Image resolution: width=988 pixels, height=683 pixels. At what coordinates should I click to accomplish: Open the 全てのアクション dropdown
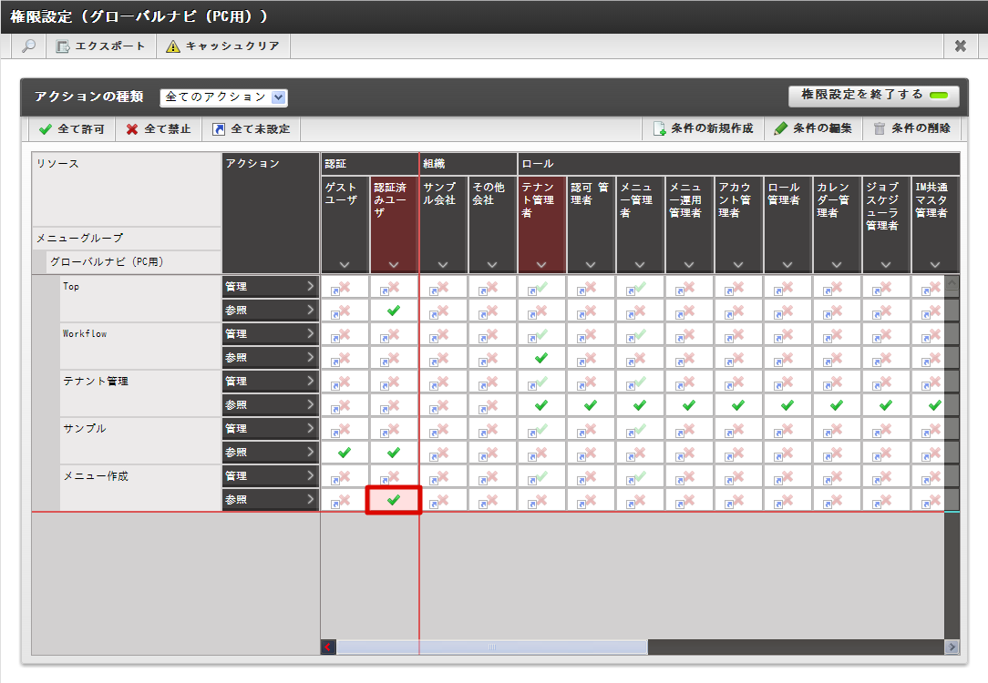click(x=223, y=97)
